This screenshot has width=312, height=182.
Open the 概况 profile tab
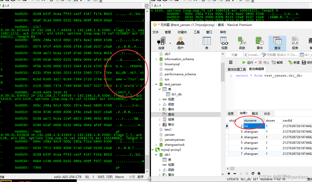pyautogui.click(x=255, y=114)
